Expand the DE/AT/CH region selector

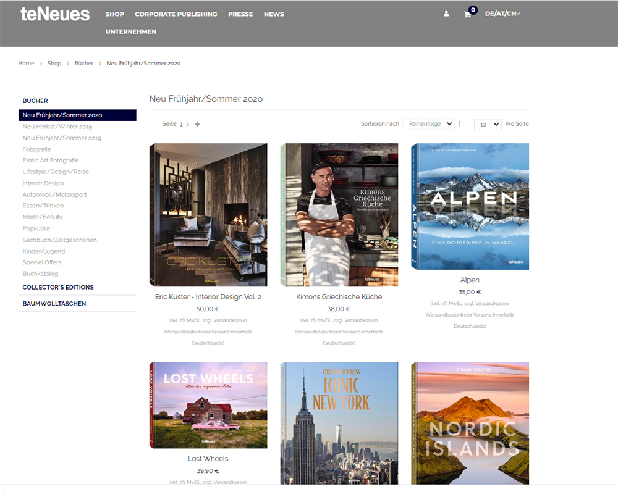[502, 14]
